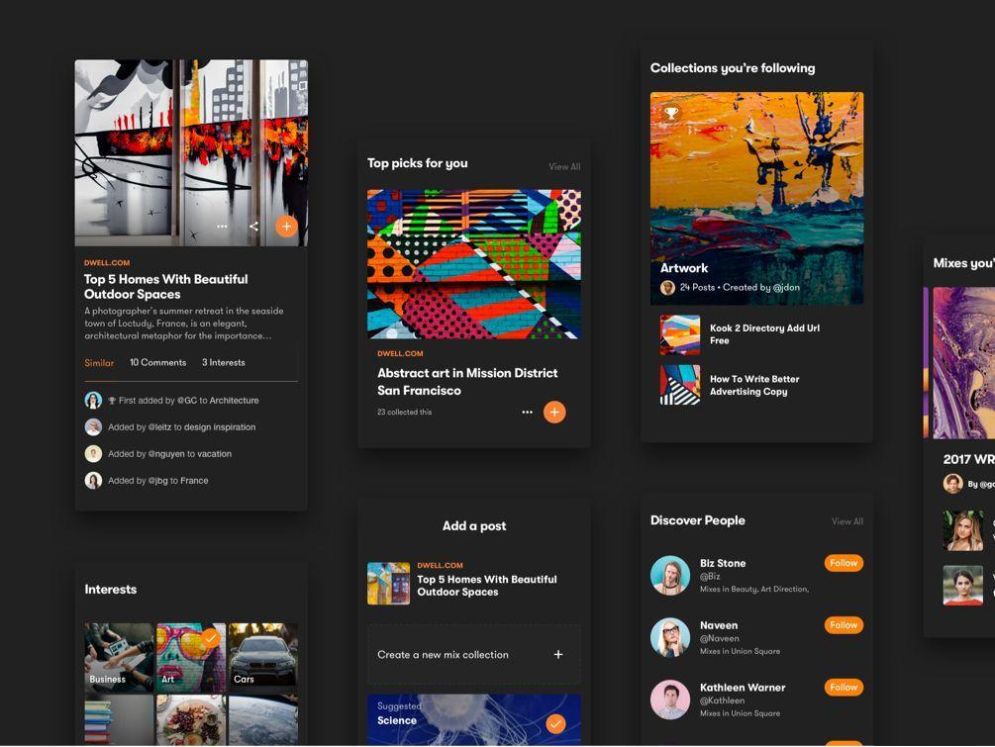This screenshot has width=995, height=747.
Task: Open the 10 Comments tab
Action: point(157,363)
